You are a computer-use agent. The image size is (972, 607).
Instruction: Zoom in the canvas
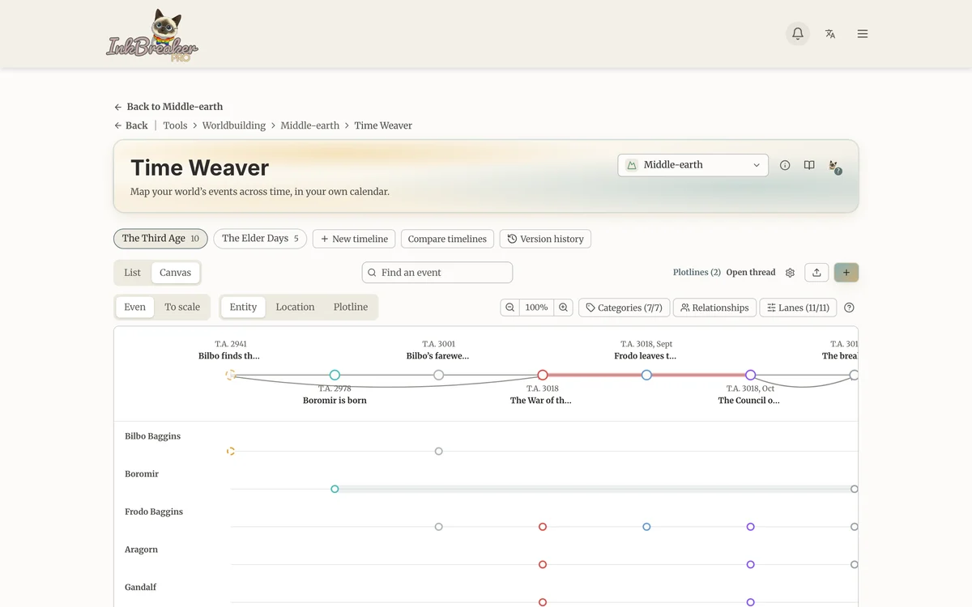[564, 308]
